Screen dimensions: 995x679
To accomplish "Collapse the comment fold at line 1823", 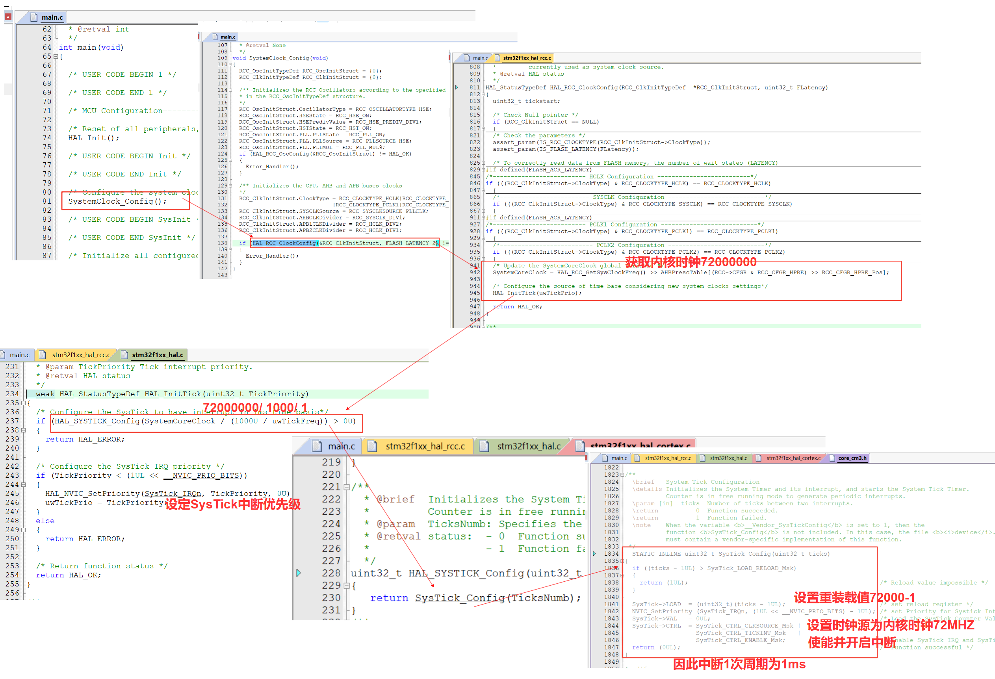I will click(x=622, y=475).
